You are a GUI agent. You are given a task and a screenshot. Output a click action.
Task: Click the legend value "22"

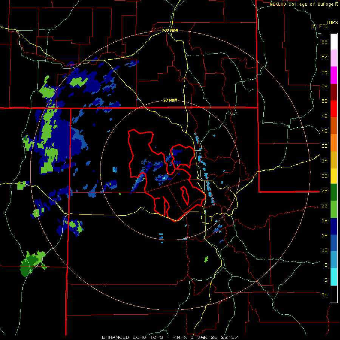click(x=325, y=206)
